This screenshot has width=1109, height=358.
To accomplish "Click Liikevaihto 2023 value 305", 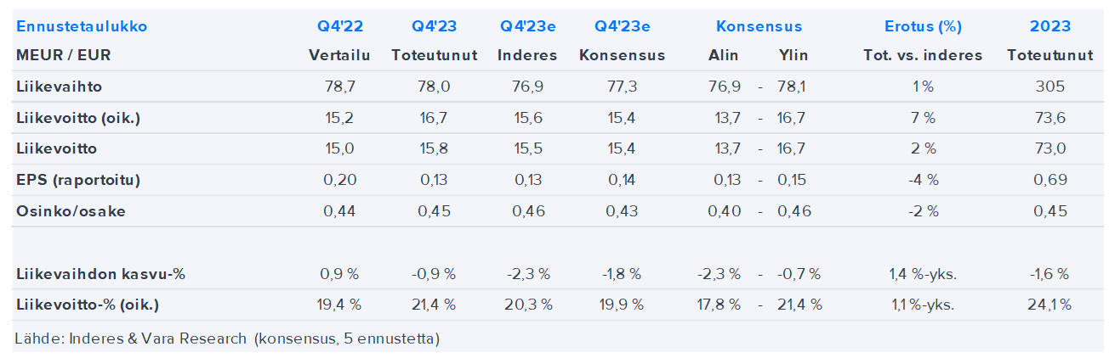I will click(1049, 87).
